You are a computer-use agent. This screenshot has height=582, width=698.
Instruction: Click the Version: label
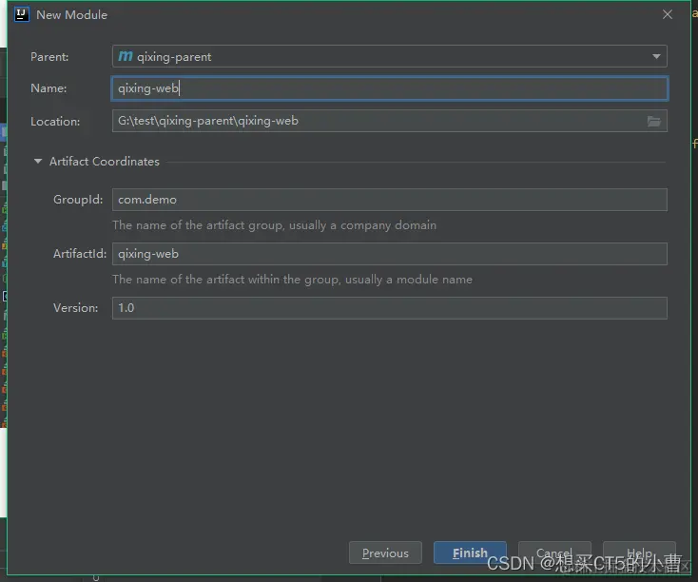point(76,308)
